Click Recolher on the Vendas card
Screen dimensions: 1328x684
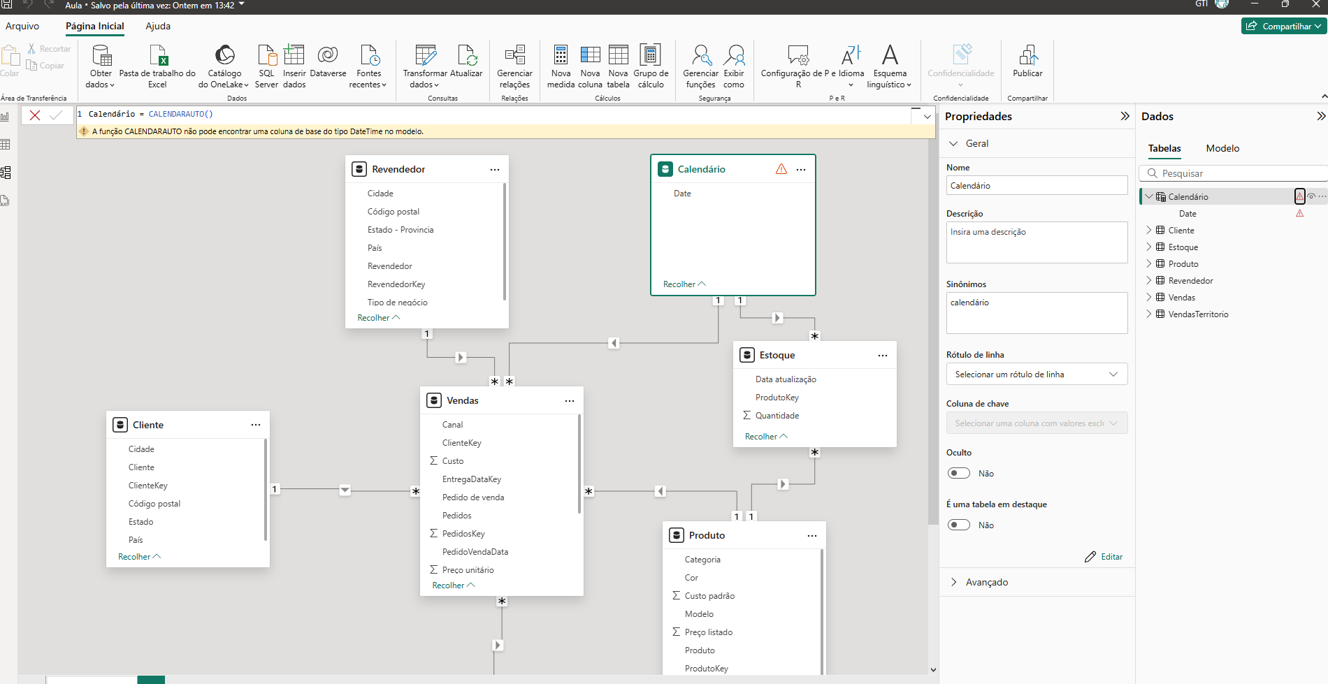(x=454, y=585)
